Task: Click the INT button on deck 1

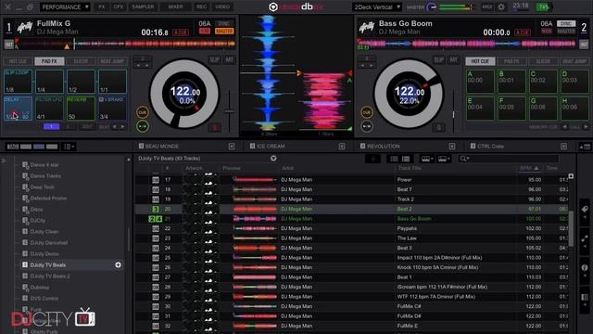Action: pyautogui.click(x=8, y=45)
